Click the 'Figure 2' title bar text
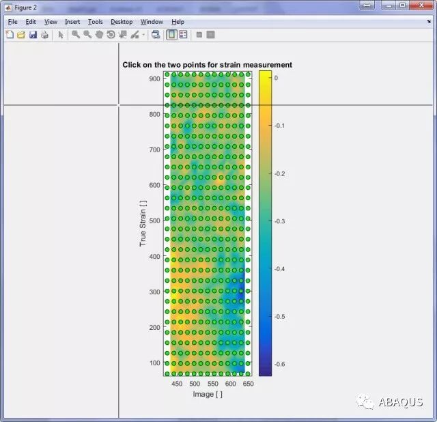Viewport: 437px width, 422px height. [26, 8]
